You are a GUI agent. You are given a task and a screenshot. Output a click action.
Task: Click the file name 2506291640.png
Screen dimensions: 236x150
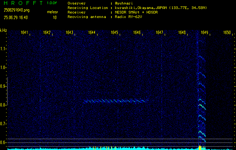pos(17,10)
